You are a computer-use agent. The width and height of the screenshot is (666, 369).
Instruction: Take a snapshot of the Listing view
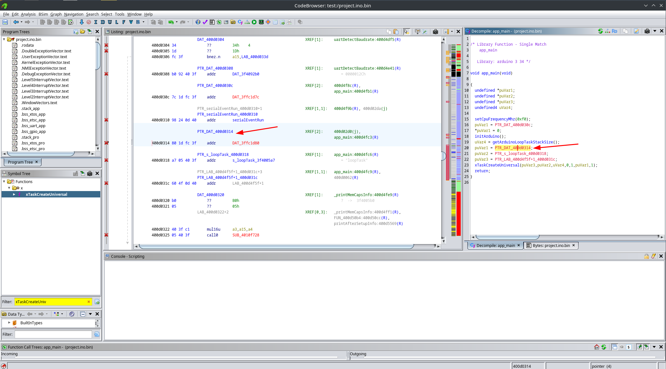[x=435, y=31]
